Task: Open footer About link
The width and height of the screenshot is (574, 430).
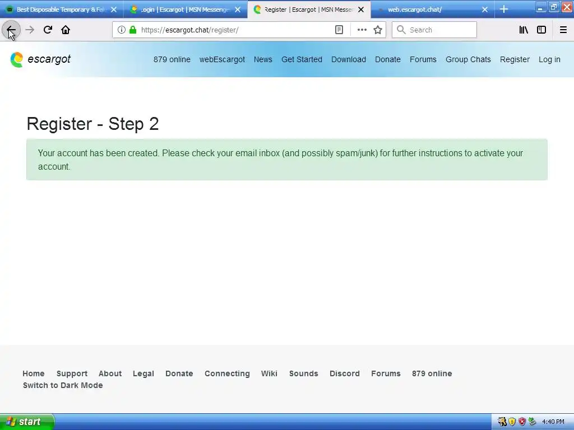Action: (x=110, y=373)
